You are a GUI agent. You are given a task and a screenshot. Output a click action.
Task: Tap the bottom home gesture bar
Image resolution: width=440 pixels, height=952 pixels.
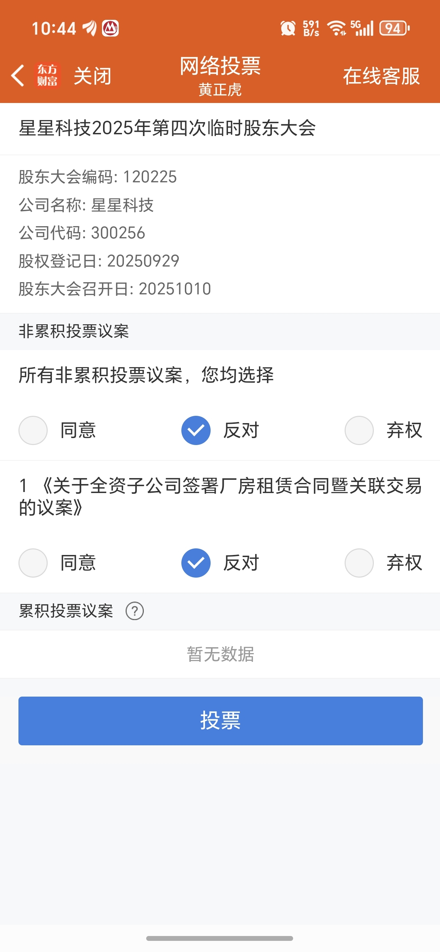click(x=220, y=938)
